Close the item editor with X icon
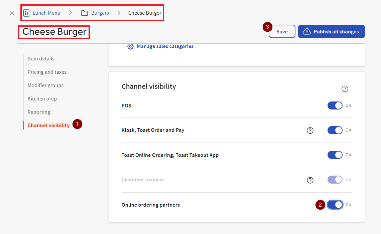This screenshot has width=381, height=234. 12,13
